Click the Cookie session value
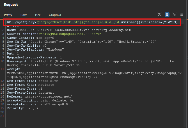The height and width of the screenshot is (128, 188). [70, 34]
